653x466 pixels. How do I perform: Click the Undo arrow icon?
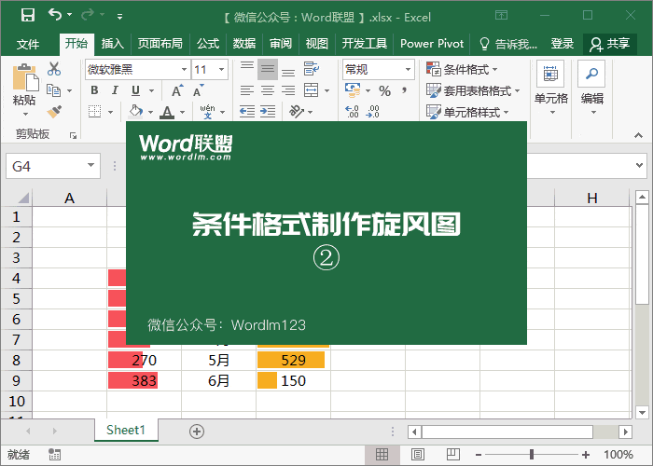[54, 15]
